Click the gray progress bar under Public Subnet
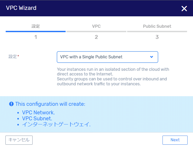This screenshot has height=147, width=193. tap(157, 32)
